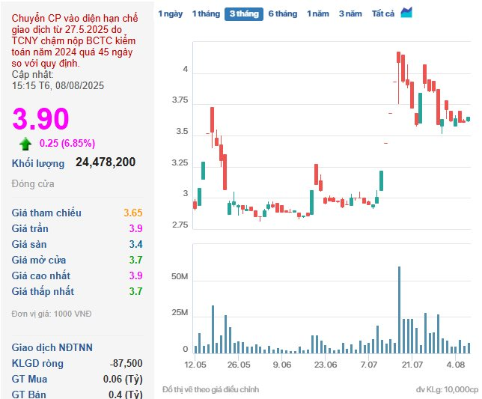Switch to the 1 ngày time range

pyautogui.click(x=170, y=14)
